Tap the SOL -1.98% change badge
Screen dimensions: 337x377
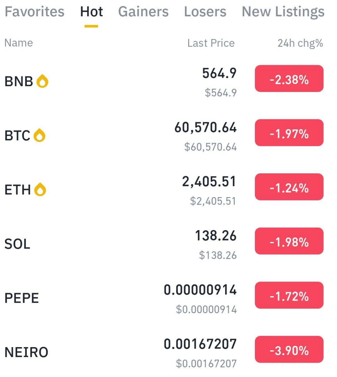coord(289,241)
